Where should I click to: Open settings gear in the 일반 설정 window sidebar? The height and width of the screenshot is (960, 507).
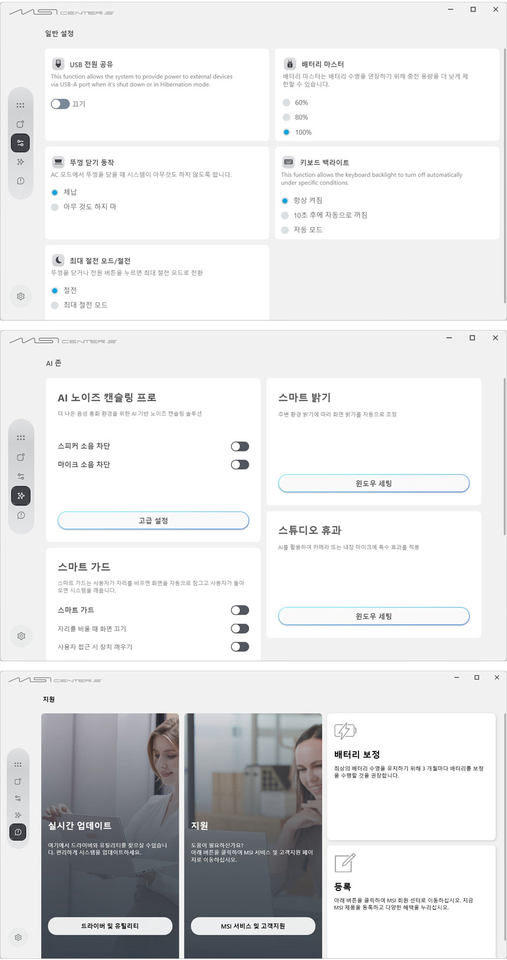pos(21,296)
